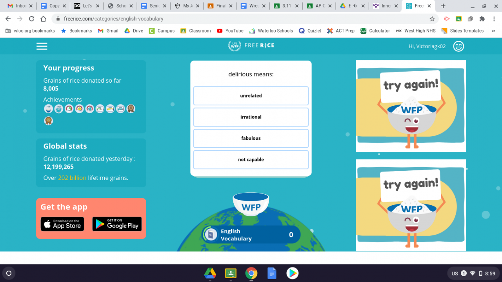The width and height of the screenshot is (502, 282).
Task: Reload the Freerice page
Action: point(32,18)
